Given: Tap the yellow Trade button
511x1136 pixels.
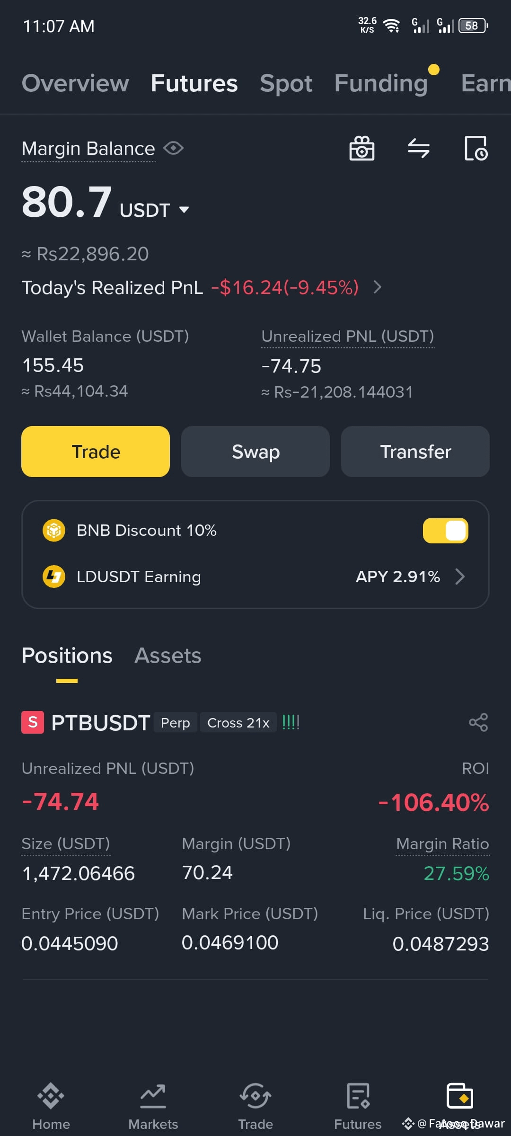Looking at the screenshot, I should pyautogui.click(x=96, y=452).
